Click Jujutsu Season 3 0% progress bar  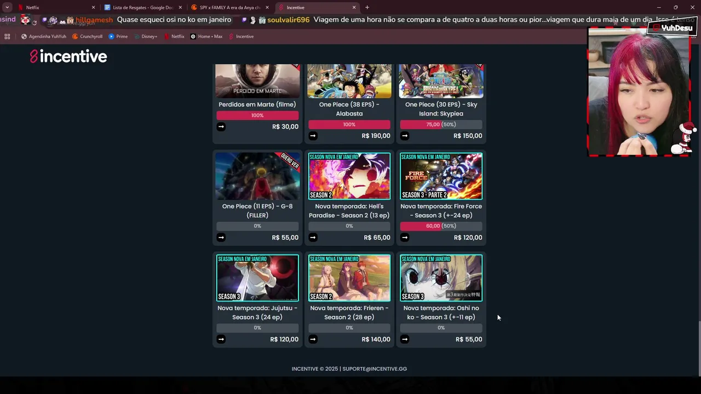[257, 328]
